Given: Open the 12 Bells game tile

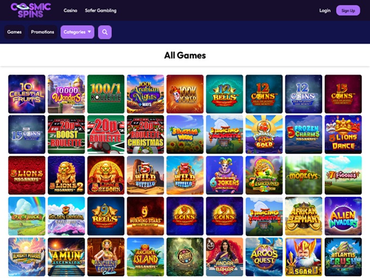Looking at the screenshot, I should coord(224,94).
